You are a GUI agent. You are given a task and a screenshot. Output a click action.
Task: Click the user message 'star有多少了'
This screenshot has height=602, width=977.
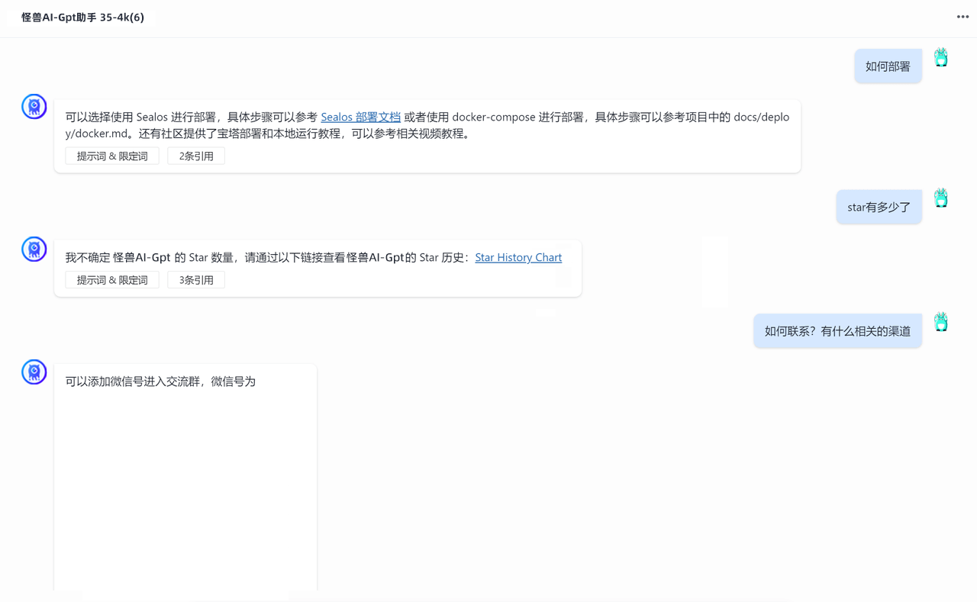[x=879, y=207]
